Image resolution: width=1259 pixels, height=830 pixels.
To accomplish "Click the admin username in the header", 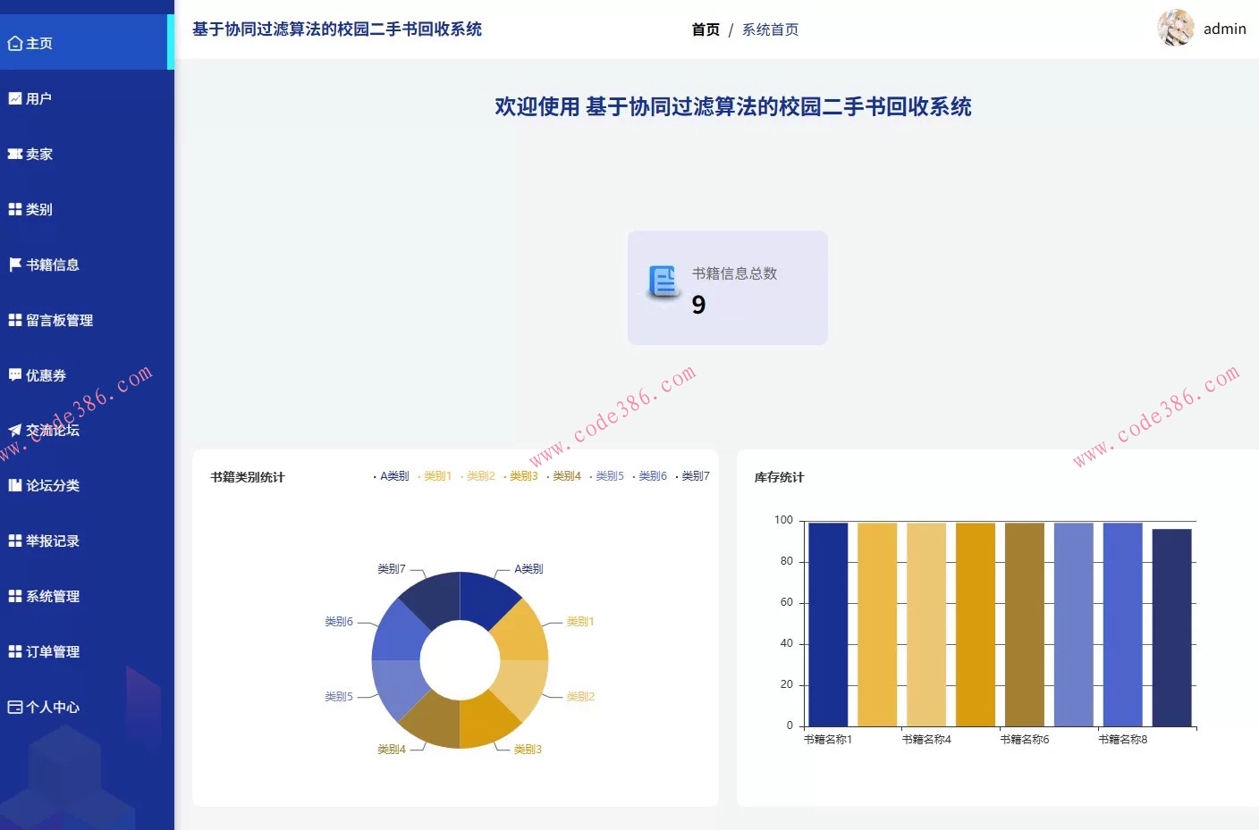I will coord(1225,29).
